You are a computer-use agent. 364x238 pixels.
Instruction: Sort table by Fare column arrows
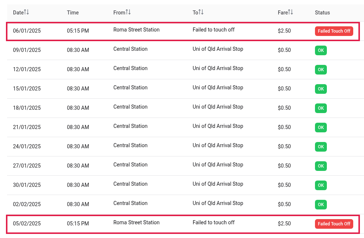tap(290, 12)
